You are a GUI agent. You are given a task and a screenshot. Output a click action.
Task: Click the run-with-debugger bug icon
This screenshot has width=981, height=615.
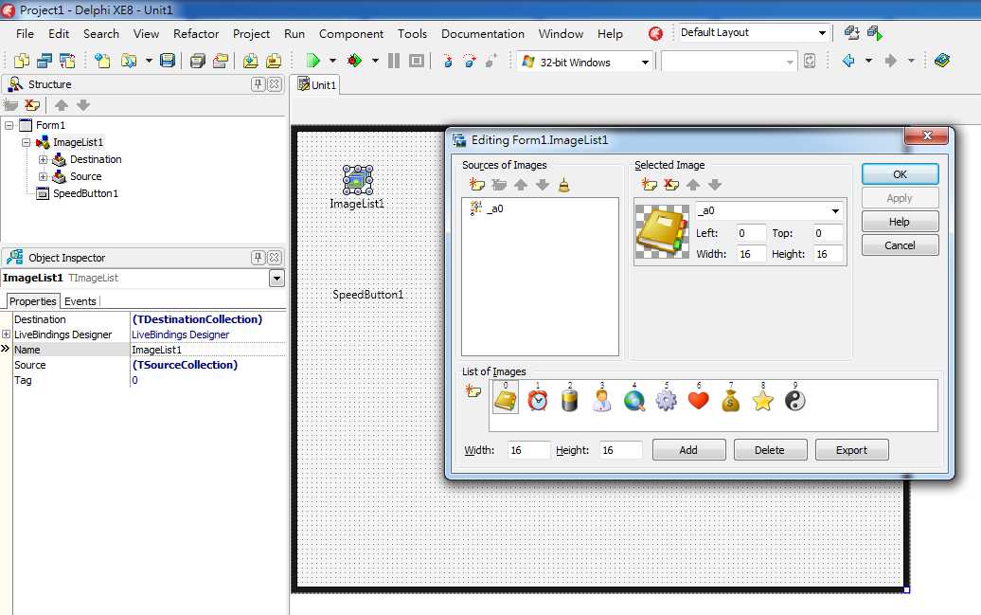pos(355,61)
